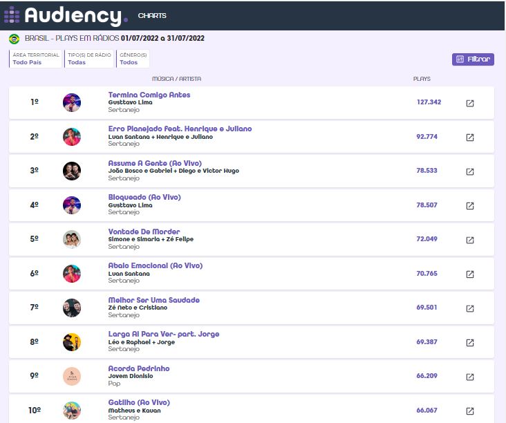Screen dimensions: 506x423
Task: Open external link for Assume A Gente
Action: click(470, 171)
